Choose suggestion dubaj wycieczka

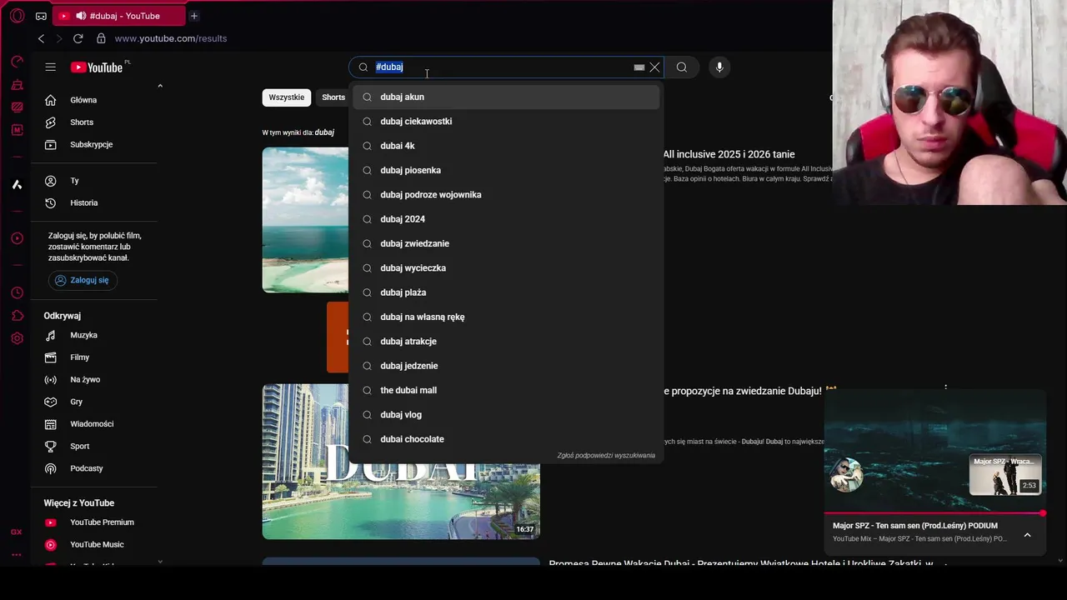(506, 267)
